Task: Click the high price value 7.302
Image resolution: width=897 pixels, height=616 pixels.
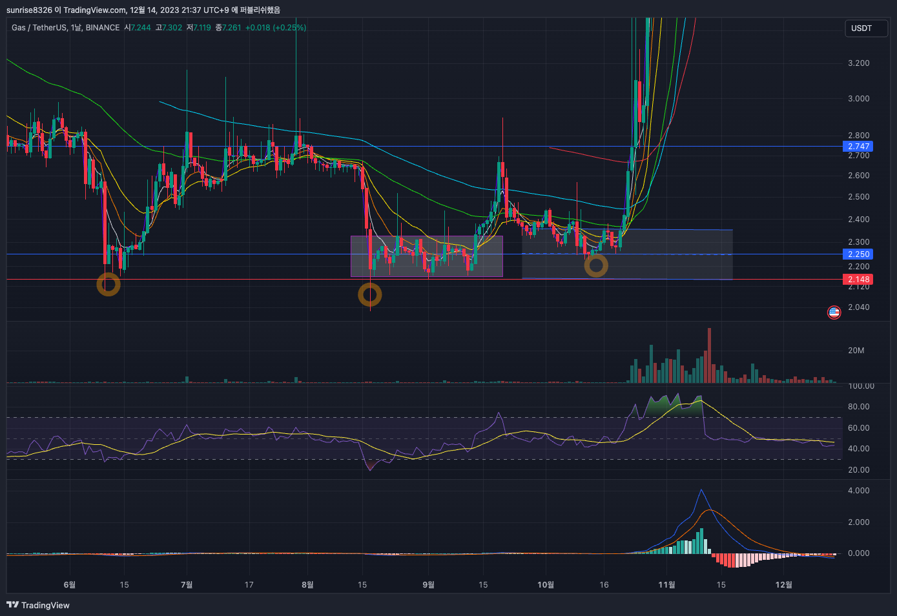Action: (x=172, y=28)
